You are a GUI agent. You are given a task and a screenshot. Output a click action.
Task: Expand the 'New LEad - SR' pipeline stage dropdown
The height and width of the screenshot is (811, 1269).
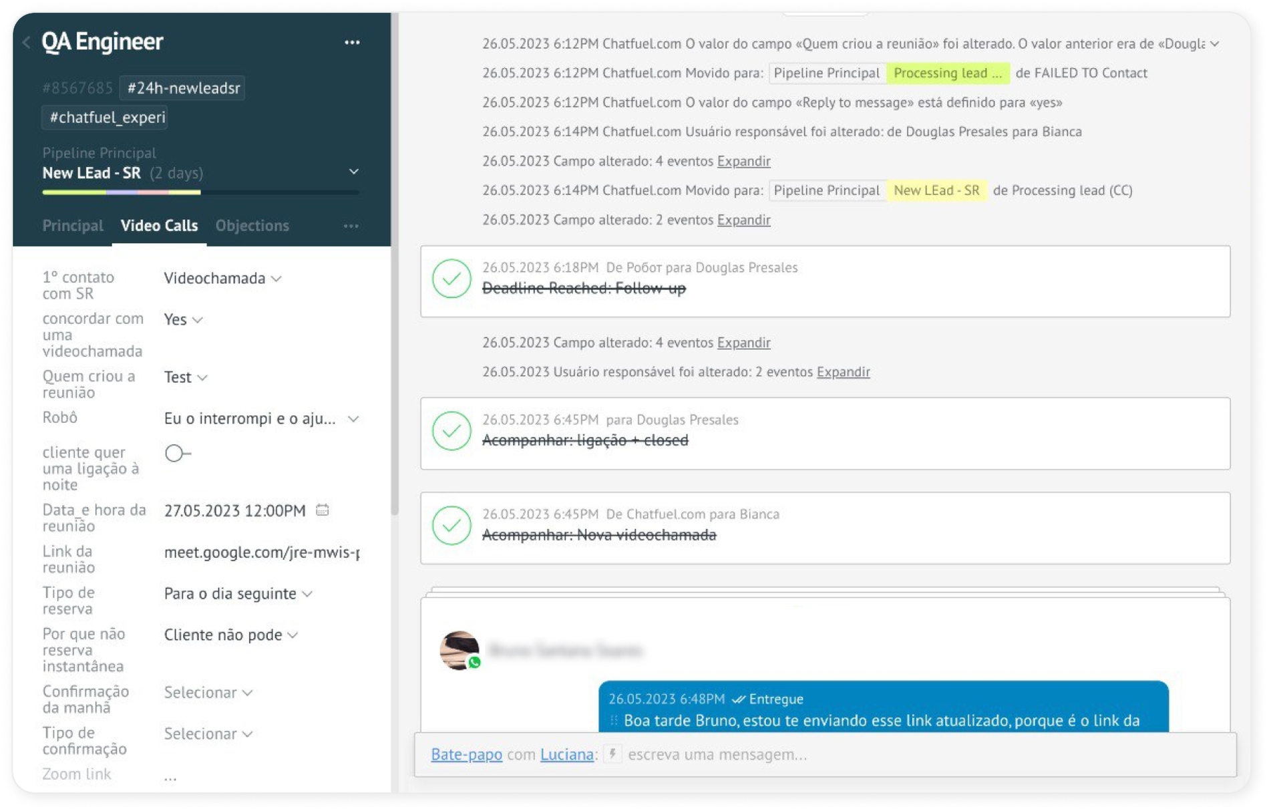point(354,172)
